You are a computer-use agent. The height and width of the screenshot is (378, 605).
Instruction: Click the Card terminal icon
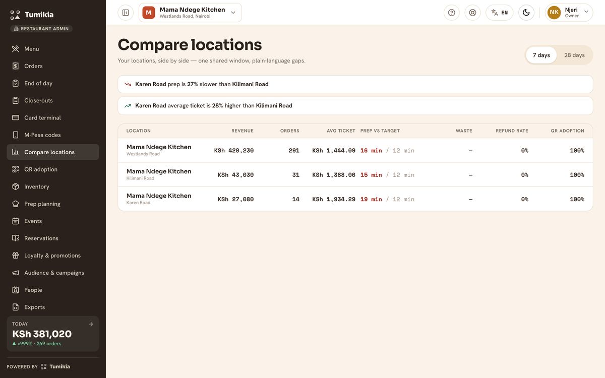coord(15,117)
